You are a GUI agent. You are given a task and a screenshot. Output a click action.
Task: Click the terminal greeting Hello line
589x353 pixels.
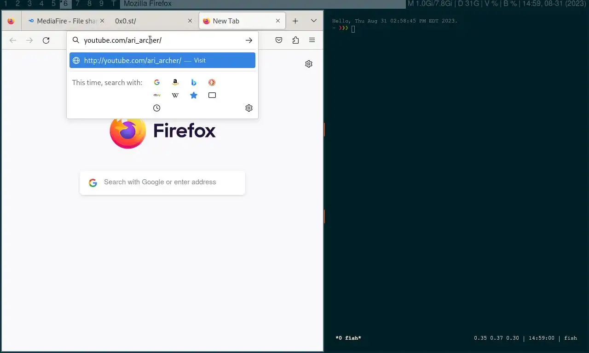[x=395, y=21]
